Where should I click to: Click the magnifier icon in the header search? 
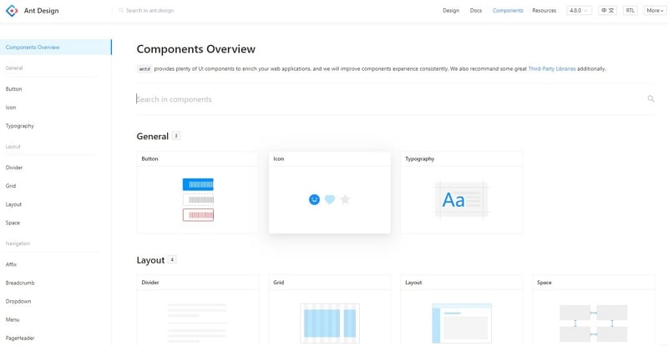(x=121, y=10)
